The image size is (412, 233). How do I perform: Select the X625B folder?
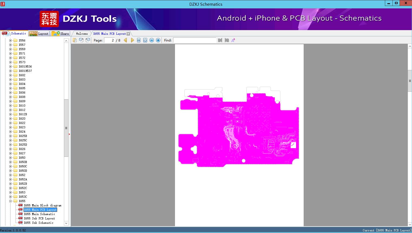tap(23, 136)
